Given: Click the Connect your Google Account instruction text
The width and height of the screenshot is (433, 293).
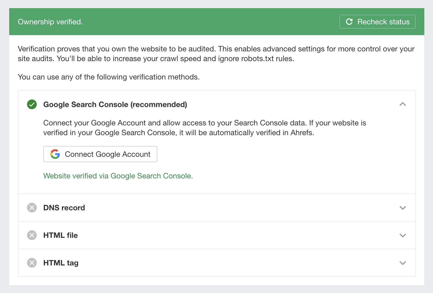Looking at the screenshot, I should pos(205,128).
